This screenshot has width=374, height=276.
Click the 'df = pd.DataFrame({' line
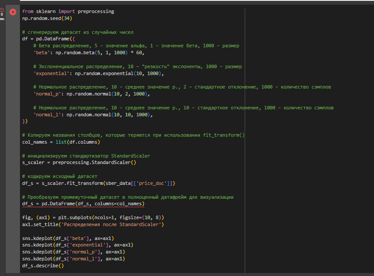click(x=49, y=39)
